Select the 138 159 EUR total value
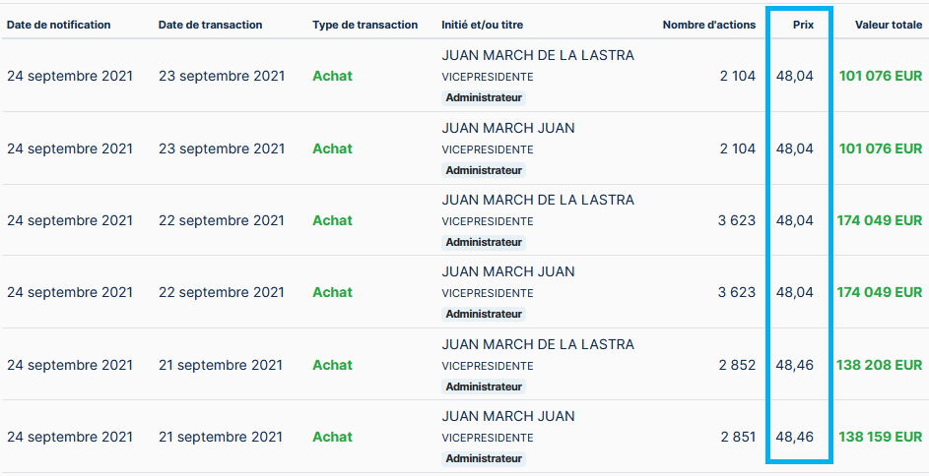Viewport: 929px width, 476px height. (880, 437)
